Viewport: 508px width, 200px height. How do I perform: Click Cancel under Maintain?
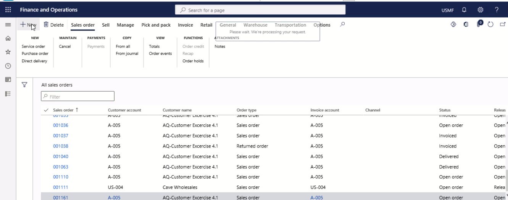coord(65,46)
